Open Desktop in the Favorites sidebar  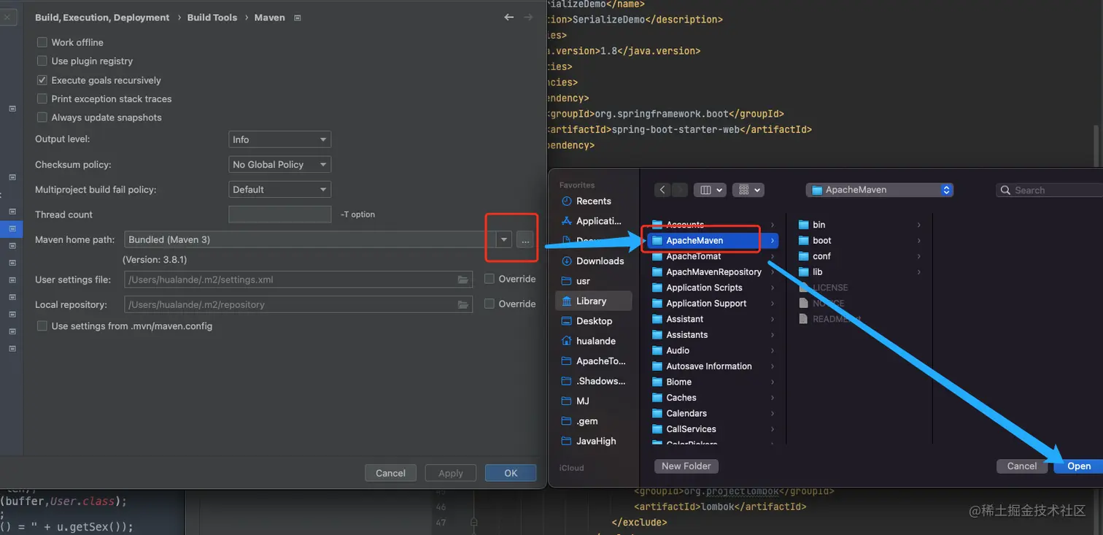587,321
